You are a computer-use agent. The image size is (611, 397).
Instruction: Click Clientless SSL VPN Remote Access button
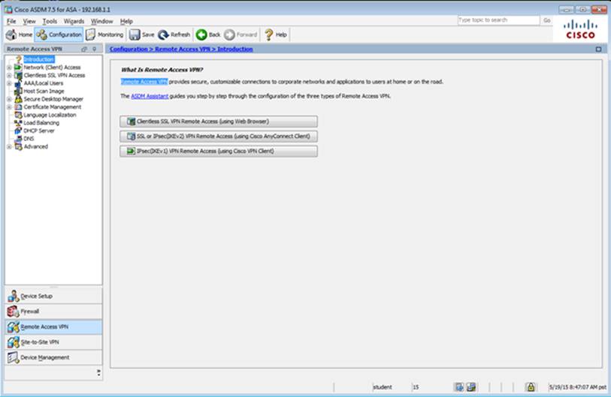(218, 122)
